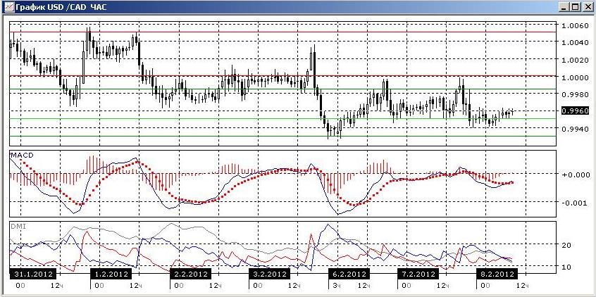Click the DMI axis value 20
Viewport: 596px width, 297px height.
tap(566, 245)
